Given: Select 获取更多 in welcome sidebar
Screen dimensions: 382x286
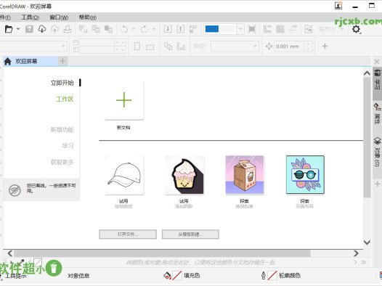Looking at the screenshot, I should click(x=62, y=162).
